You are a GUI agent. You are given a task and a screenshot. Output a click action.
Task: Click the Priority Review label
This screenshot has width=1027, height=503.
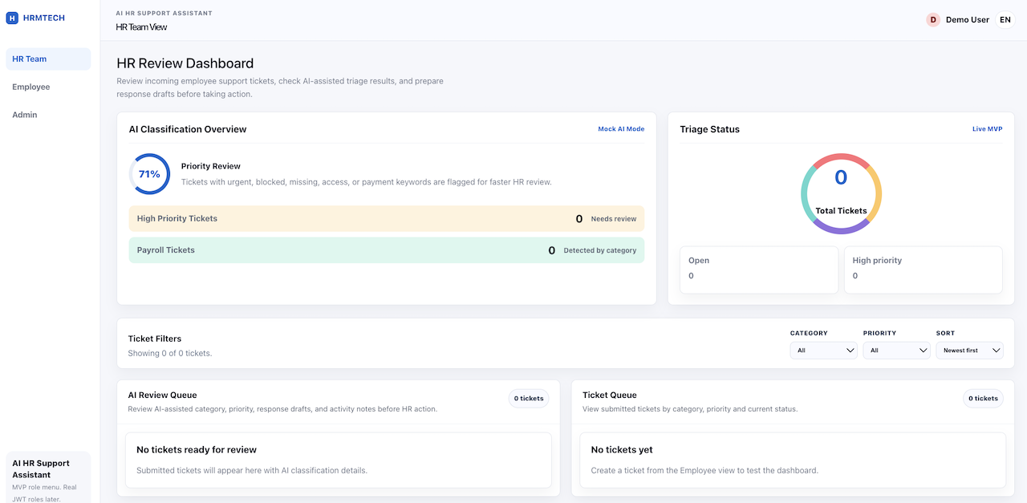tap(211, 166)
